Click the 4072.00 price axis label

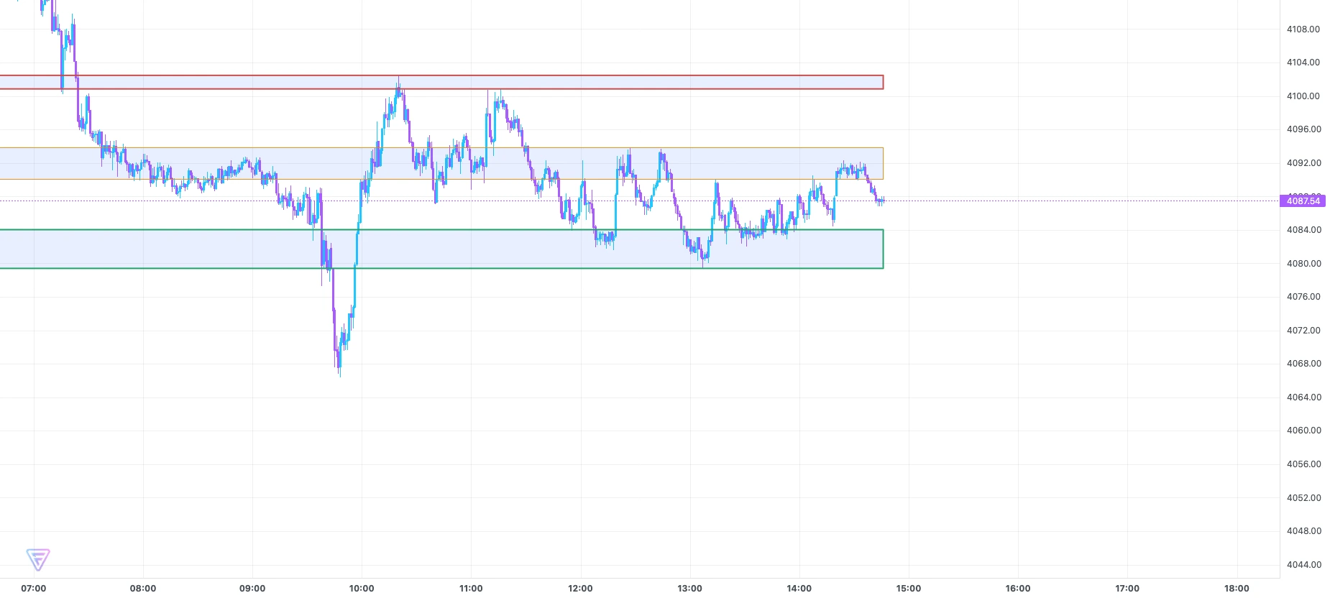1303,331
